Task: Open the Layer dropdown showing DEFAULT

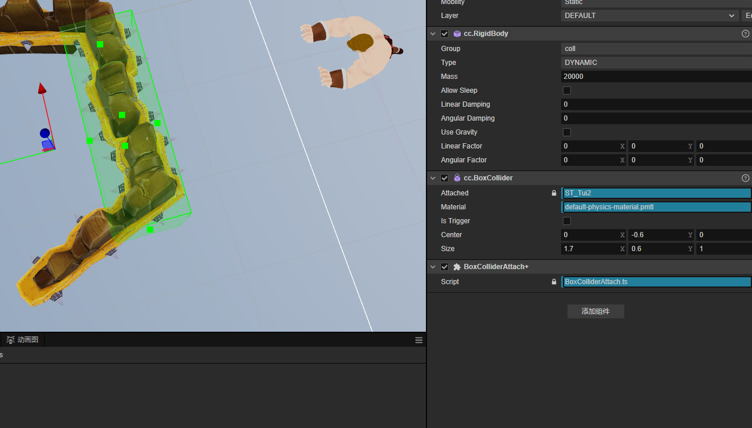Action: coord(650,16)
